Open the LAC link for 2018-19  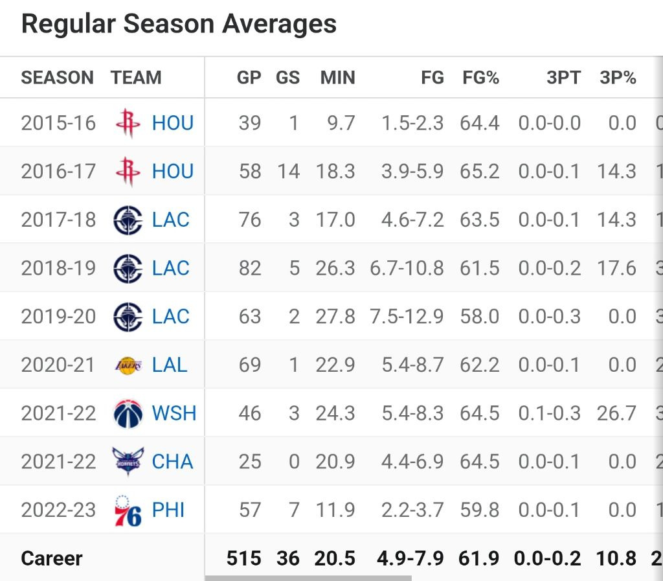[170, 268]
